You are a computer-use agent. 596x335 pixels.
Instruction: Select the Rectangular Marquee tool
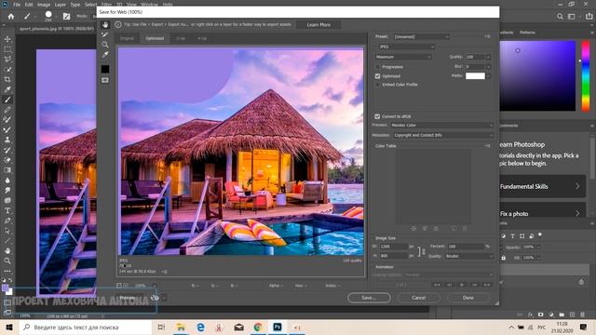click(7, 49)
